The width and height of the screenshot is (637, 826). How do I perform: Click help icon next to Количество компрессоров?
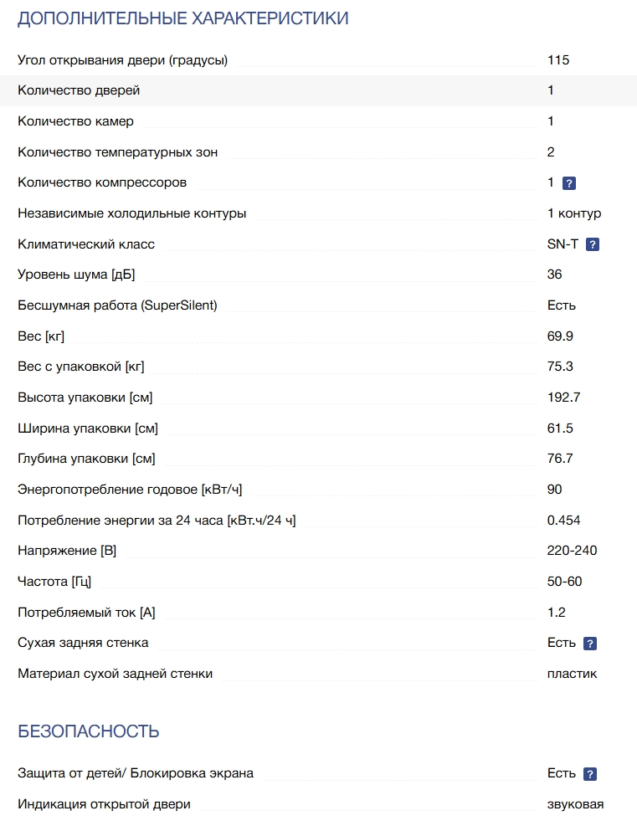pyautogui.click(x=569, y=183)
